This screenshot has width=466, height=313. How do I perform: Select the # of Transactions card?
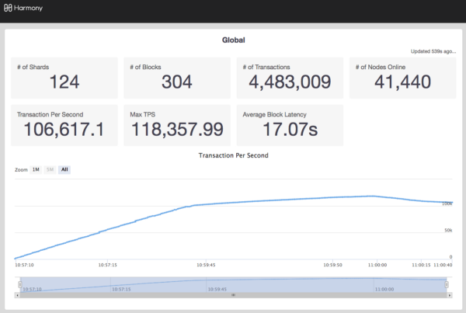coord(289,77)
